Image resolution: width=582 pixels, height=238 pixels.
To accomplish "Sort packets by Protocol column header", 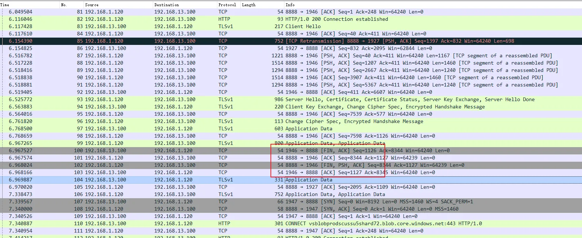I will pos(227,5).
